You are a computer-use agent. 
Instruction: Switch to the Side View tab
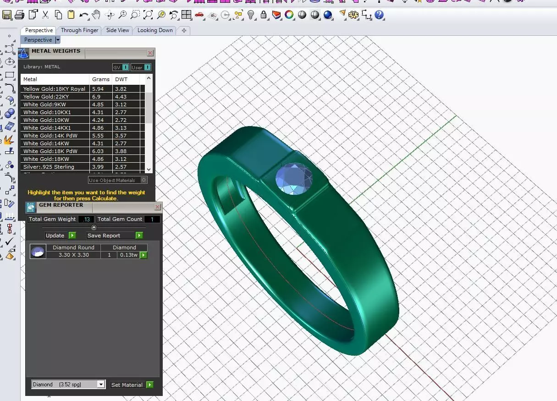click(118, 30)
